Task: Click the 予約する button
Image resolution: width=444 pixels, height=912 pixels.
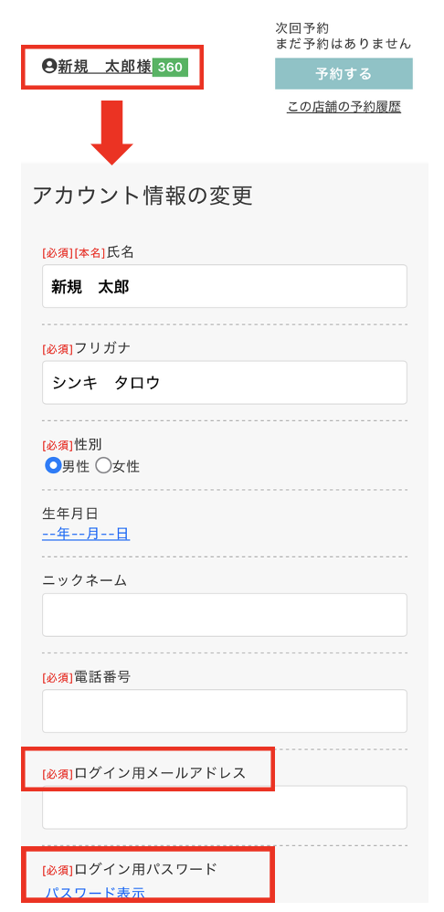Action: [344, 74]
